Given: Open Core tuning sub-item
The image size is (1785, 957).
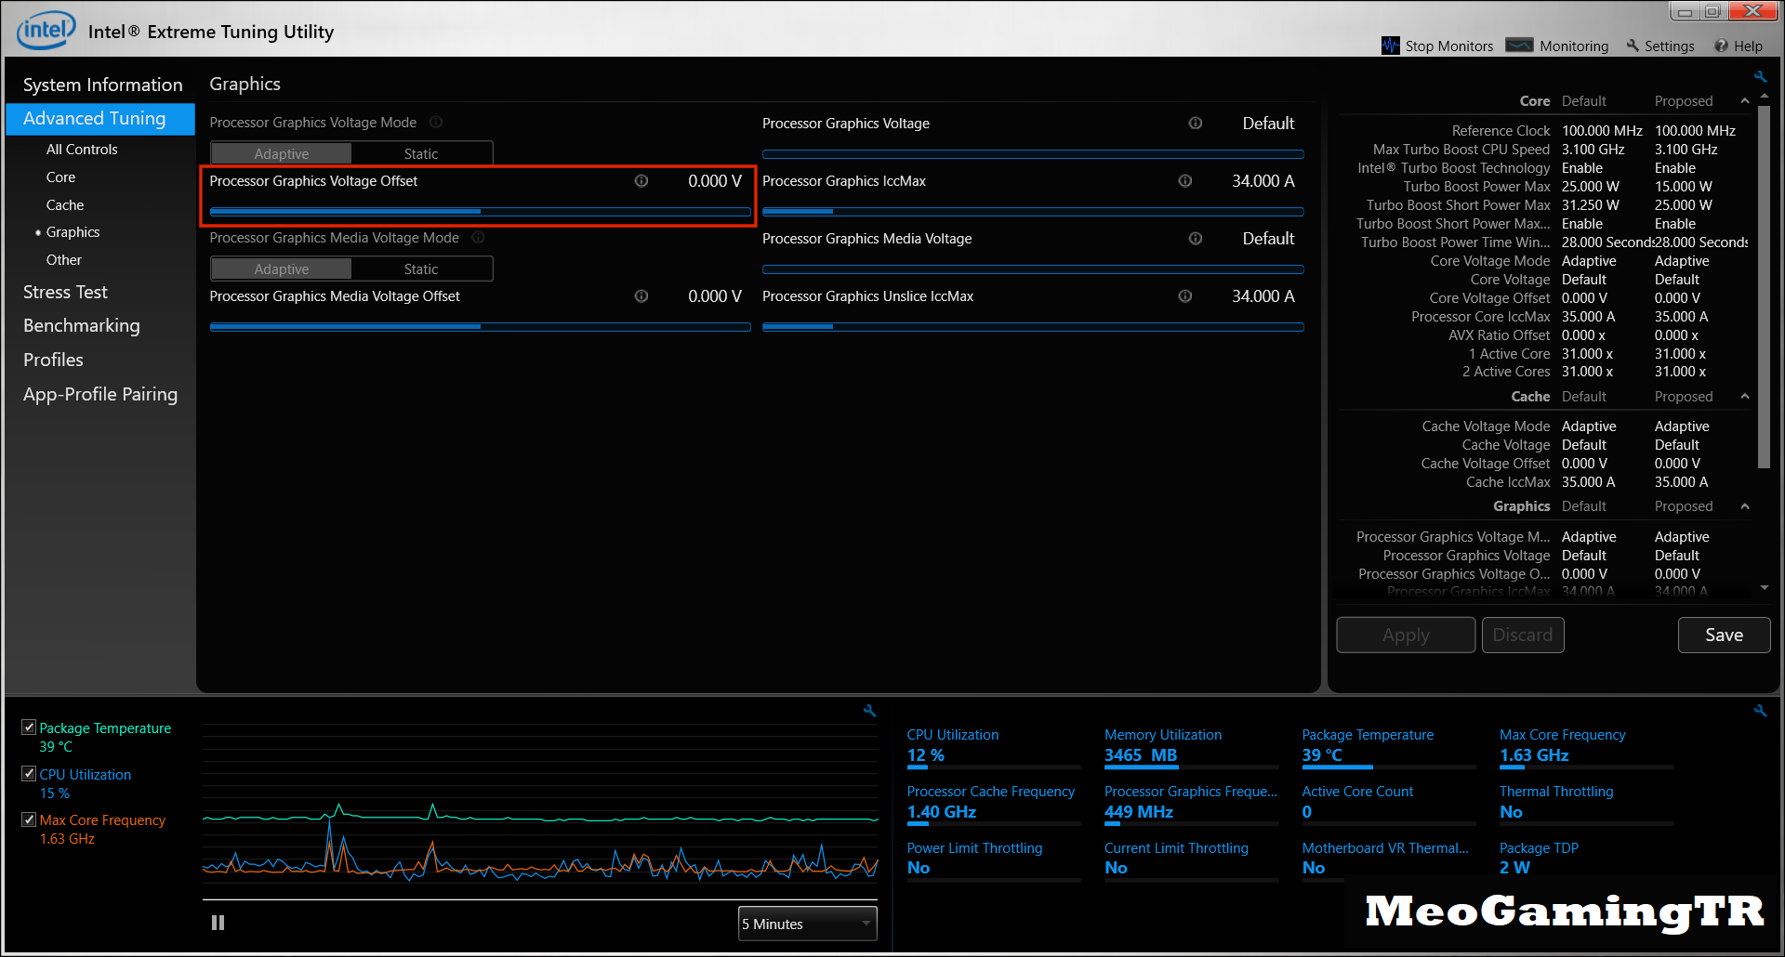Looking at the screenshot, I should tap(60, 177).
